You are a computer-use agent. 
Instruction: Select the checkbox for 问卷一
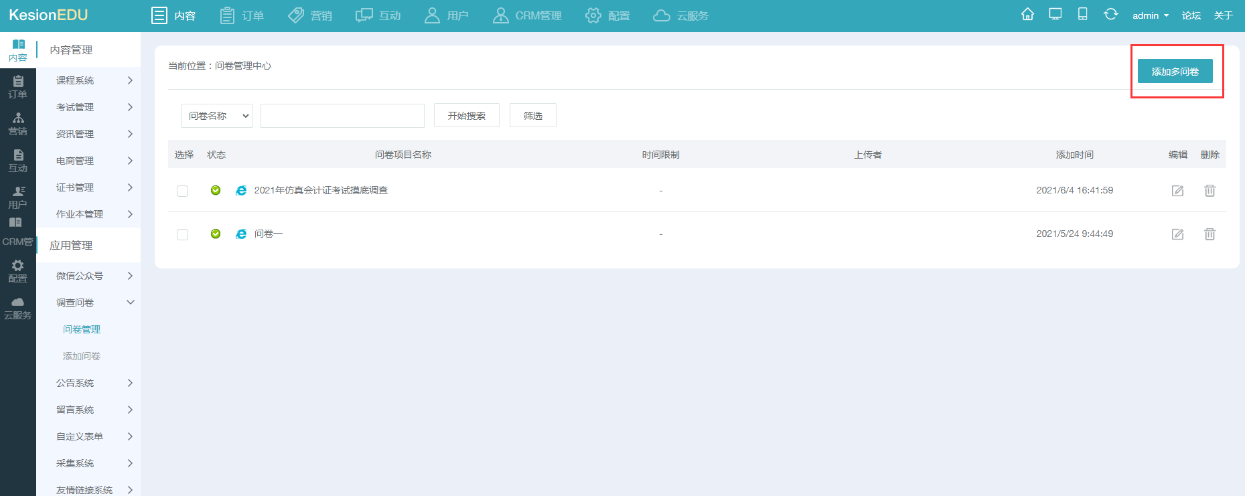(x=182, y=234)
